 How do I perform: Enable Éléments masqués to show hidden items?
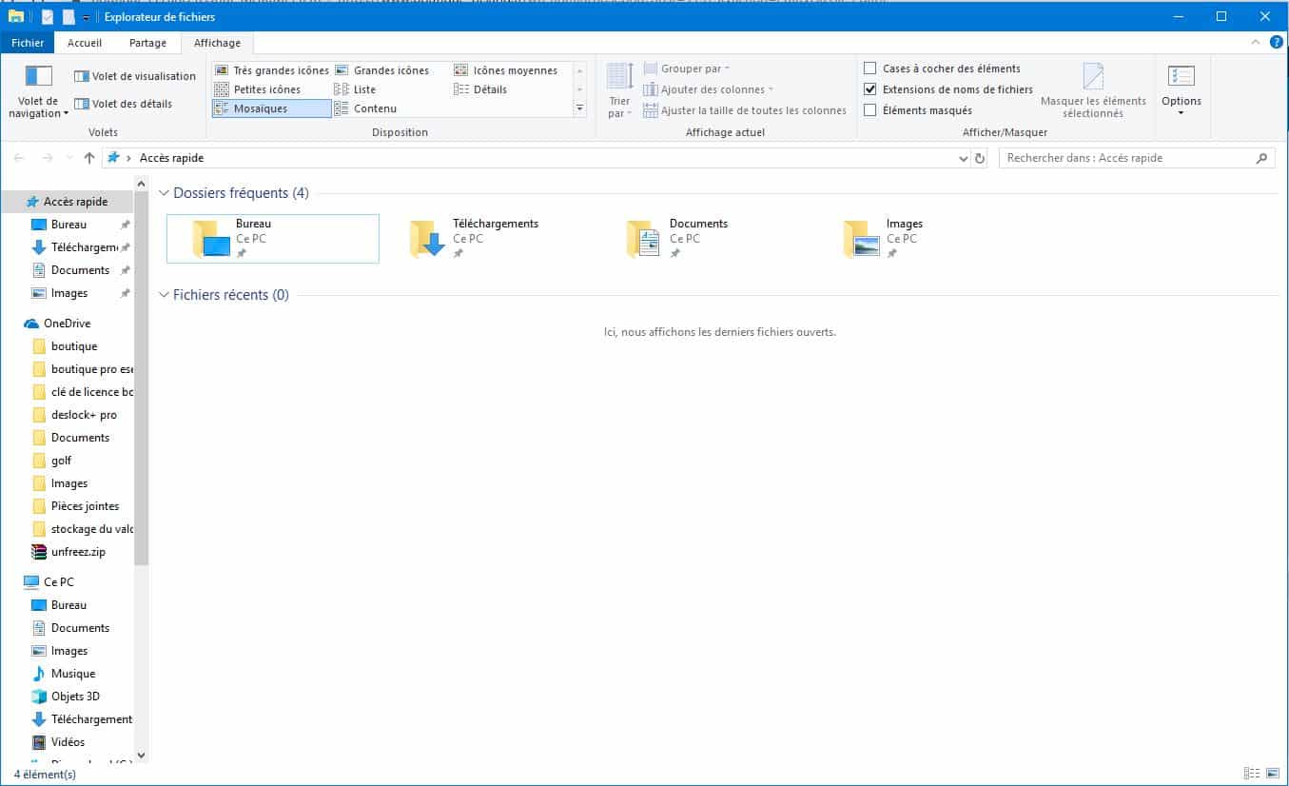click(870, 109)
